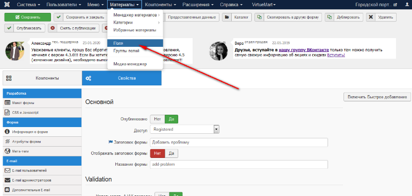This screenshot has height=196, width=412.
Task: Open Атрибуты формы sidebar item
Action: pos(42,141)
